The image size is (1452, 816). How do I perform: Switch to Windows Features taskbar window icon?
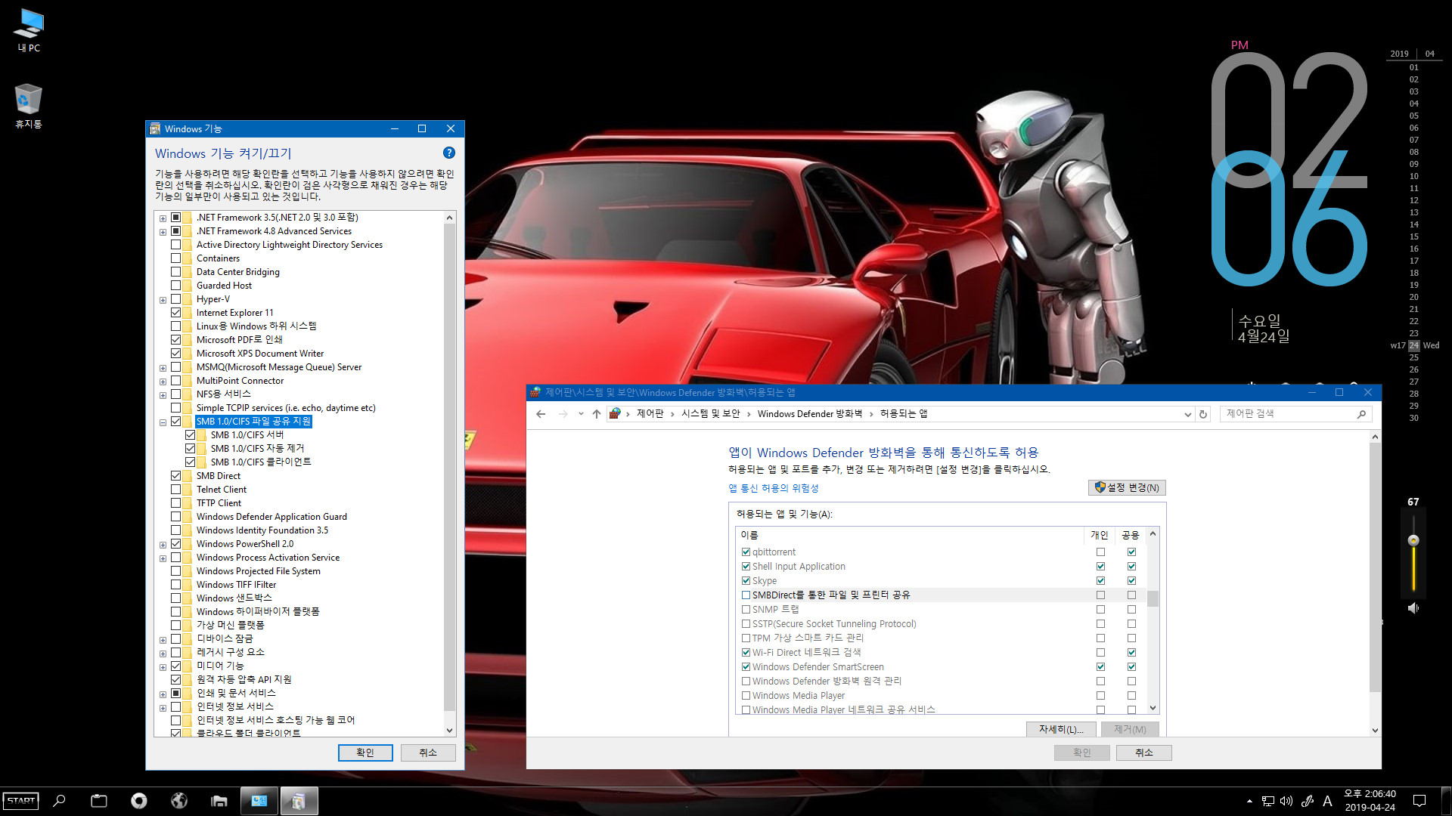point(299,801)
